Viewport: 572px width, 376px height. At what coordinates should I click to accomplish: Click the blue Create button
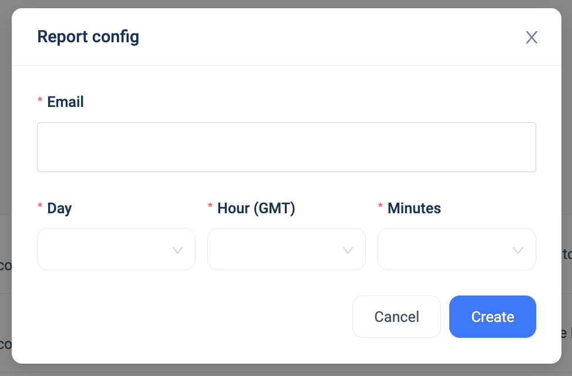click(x=493, y=317)
